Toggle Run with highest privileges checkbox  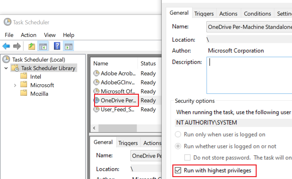pyautogui.click(x=178, y=170)
